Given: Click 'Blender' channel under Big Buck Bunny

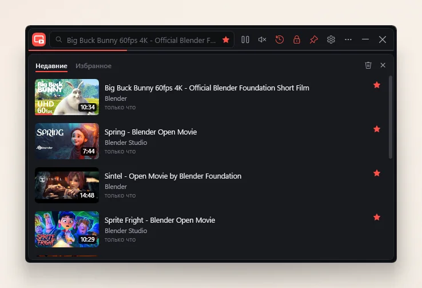Looking at the screenshot, I should pyautogui.click(x=116, y=98).
